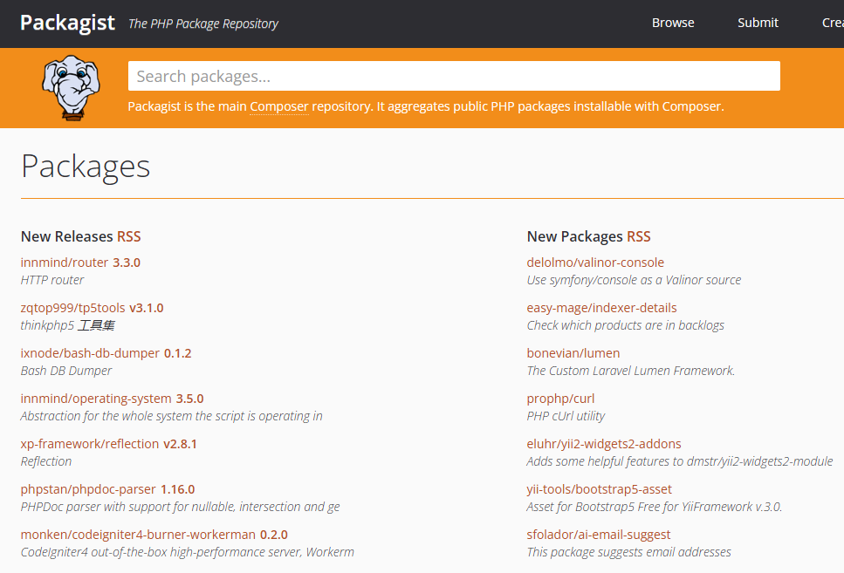The image size is (844, 573).
Task: Click 'Abstraction for the whole system' description text
Action: (x=171, y=416)
